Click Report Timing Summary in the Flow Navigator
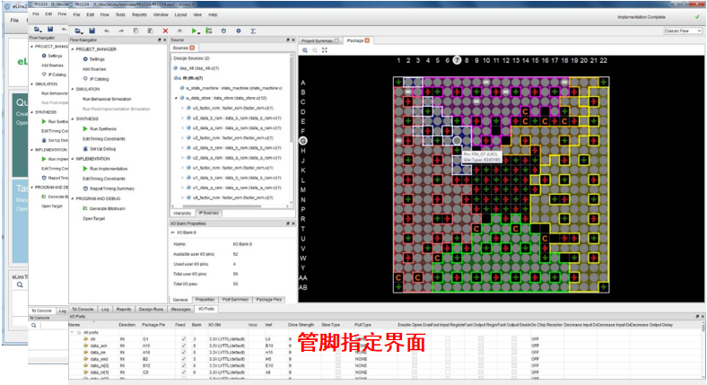The height and width of the screenshot is (385, 707). [112, 188]
